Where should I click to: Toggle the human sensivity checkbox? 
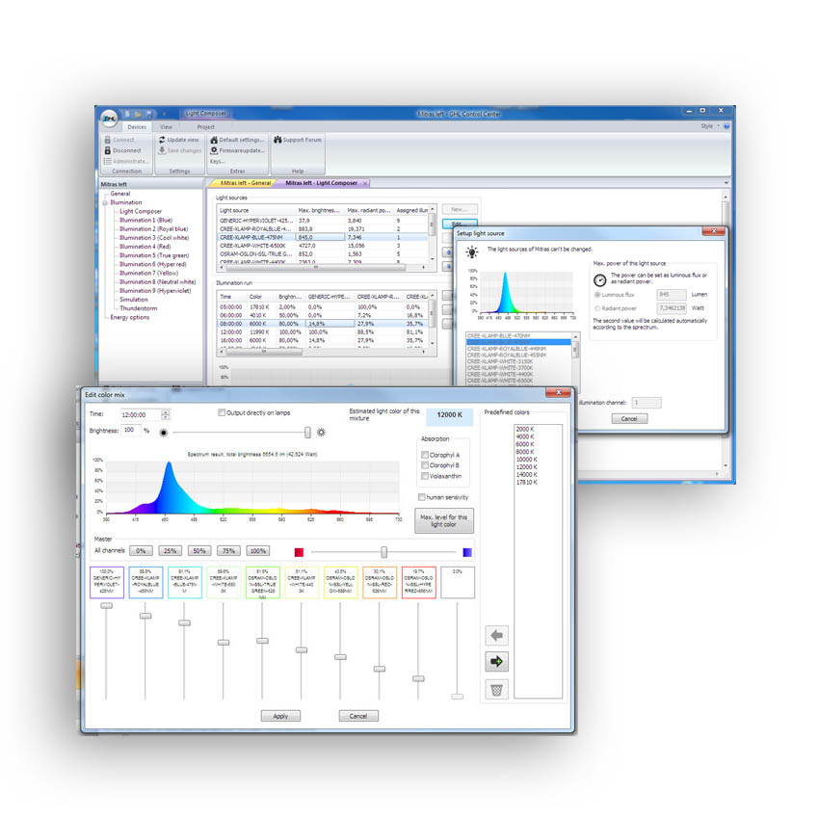(x=421, y=497)
